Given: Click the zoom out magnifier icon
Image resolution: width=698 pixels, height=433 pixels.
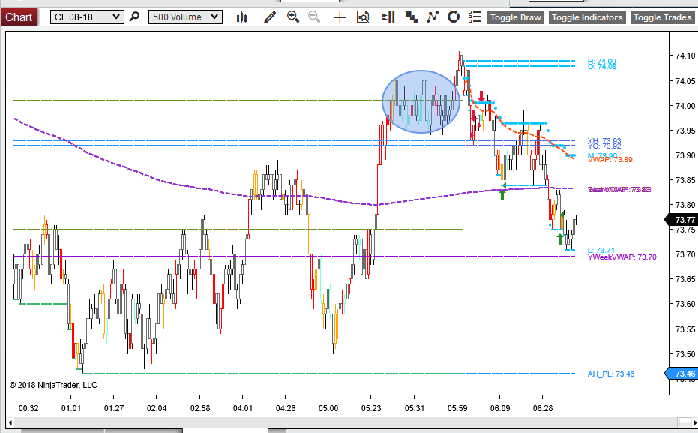Looking at the screenshot, I should pyautogui.click(x=314, y=17).
